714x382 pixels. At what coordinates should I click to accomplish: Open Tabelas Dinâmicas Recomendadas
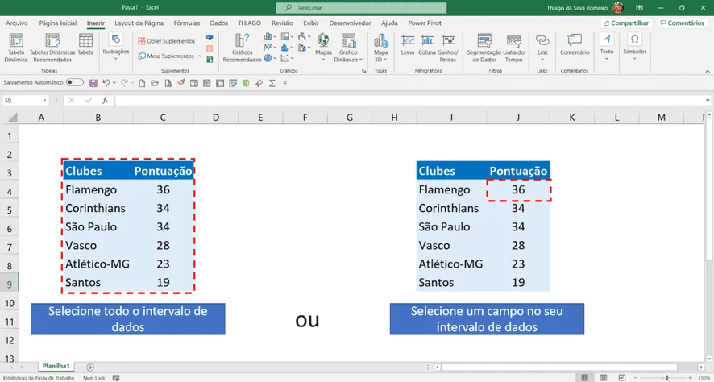(52, 48)
